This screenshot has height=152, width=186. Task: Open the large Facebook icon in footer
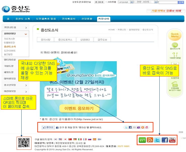click(165, 140)
